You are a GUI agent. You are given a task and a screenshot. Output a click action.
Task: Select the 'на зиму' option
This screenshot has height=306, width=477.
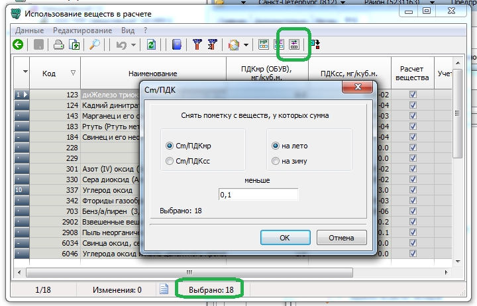tap(276, 161)
